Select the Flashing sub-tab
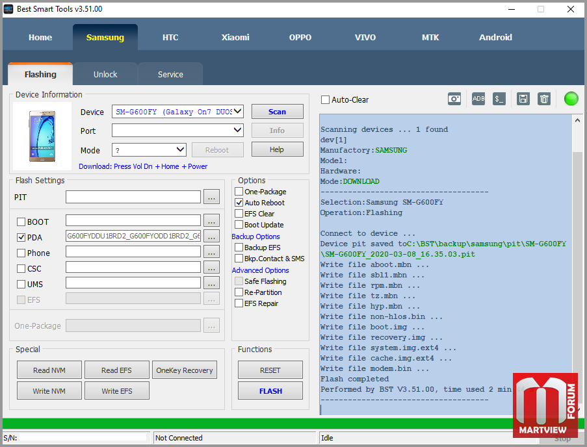Viewport: 587px width, 447px height. (x=40, y=75)
